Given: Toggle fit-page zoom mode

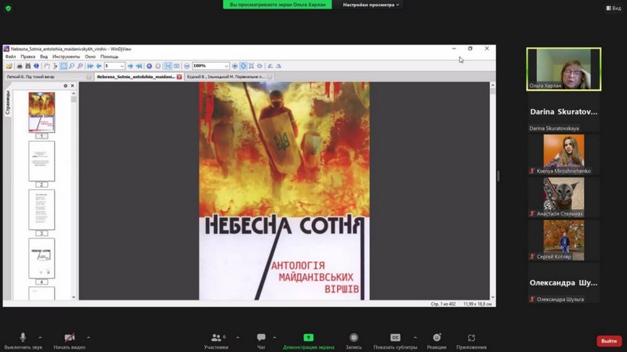Looking at the screenshot, I should point(251,66).
